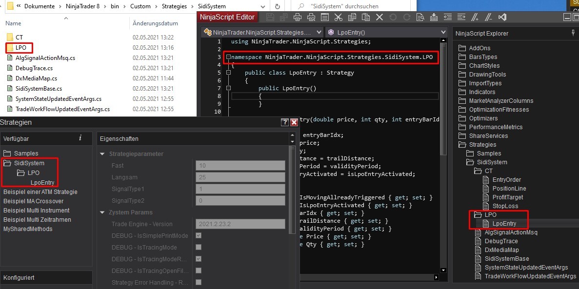Viewport: 579px width, 289px height.
Task: Toggle DEBUG - IsSimplePrintMode checkbox
Action: (x=199, y=235)
